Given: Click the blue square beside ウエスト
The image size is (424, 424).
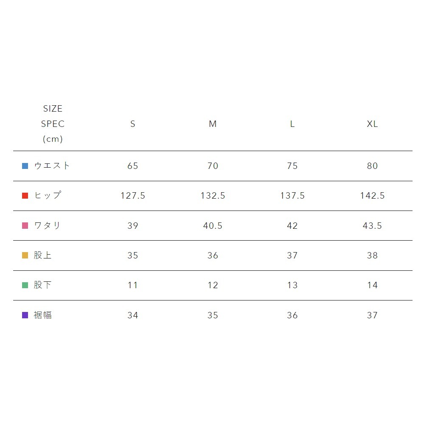Looking at the screenshot, I should (x=25, y=166).
